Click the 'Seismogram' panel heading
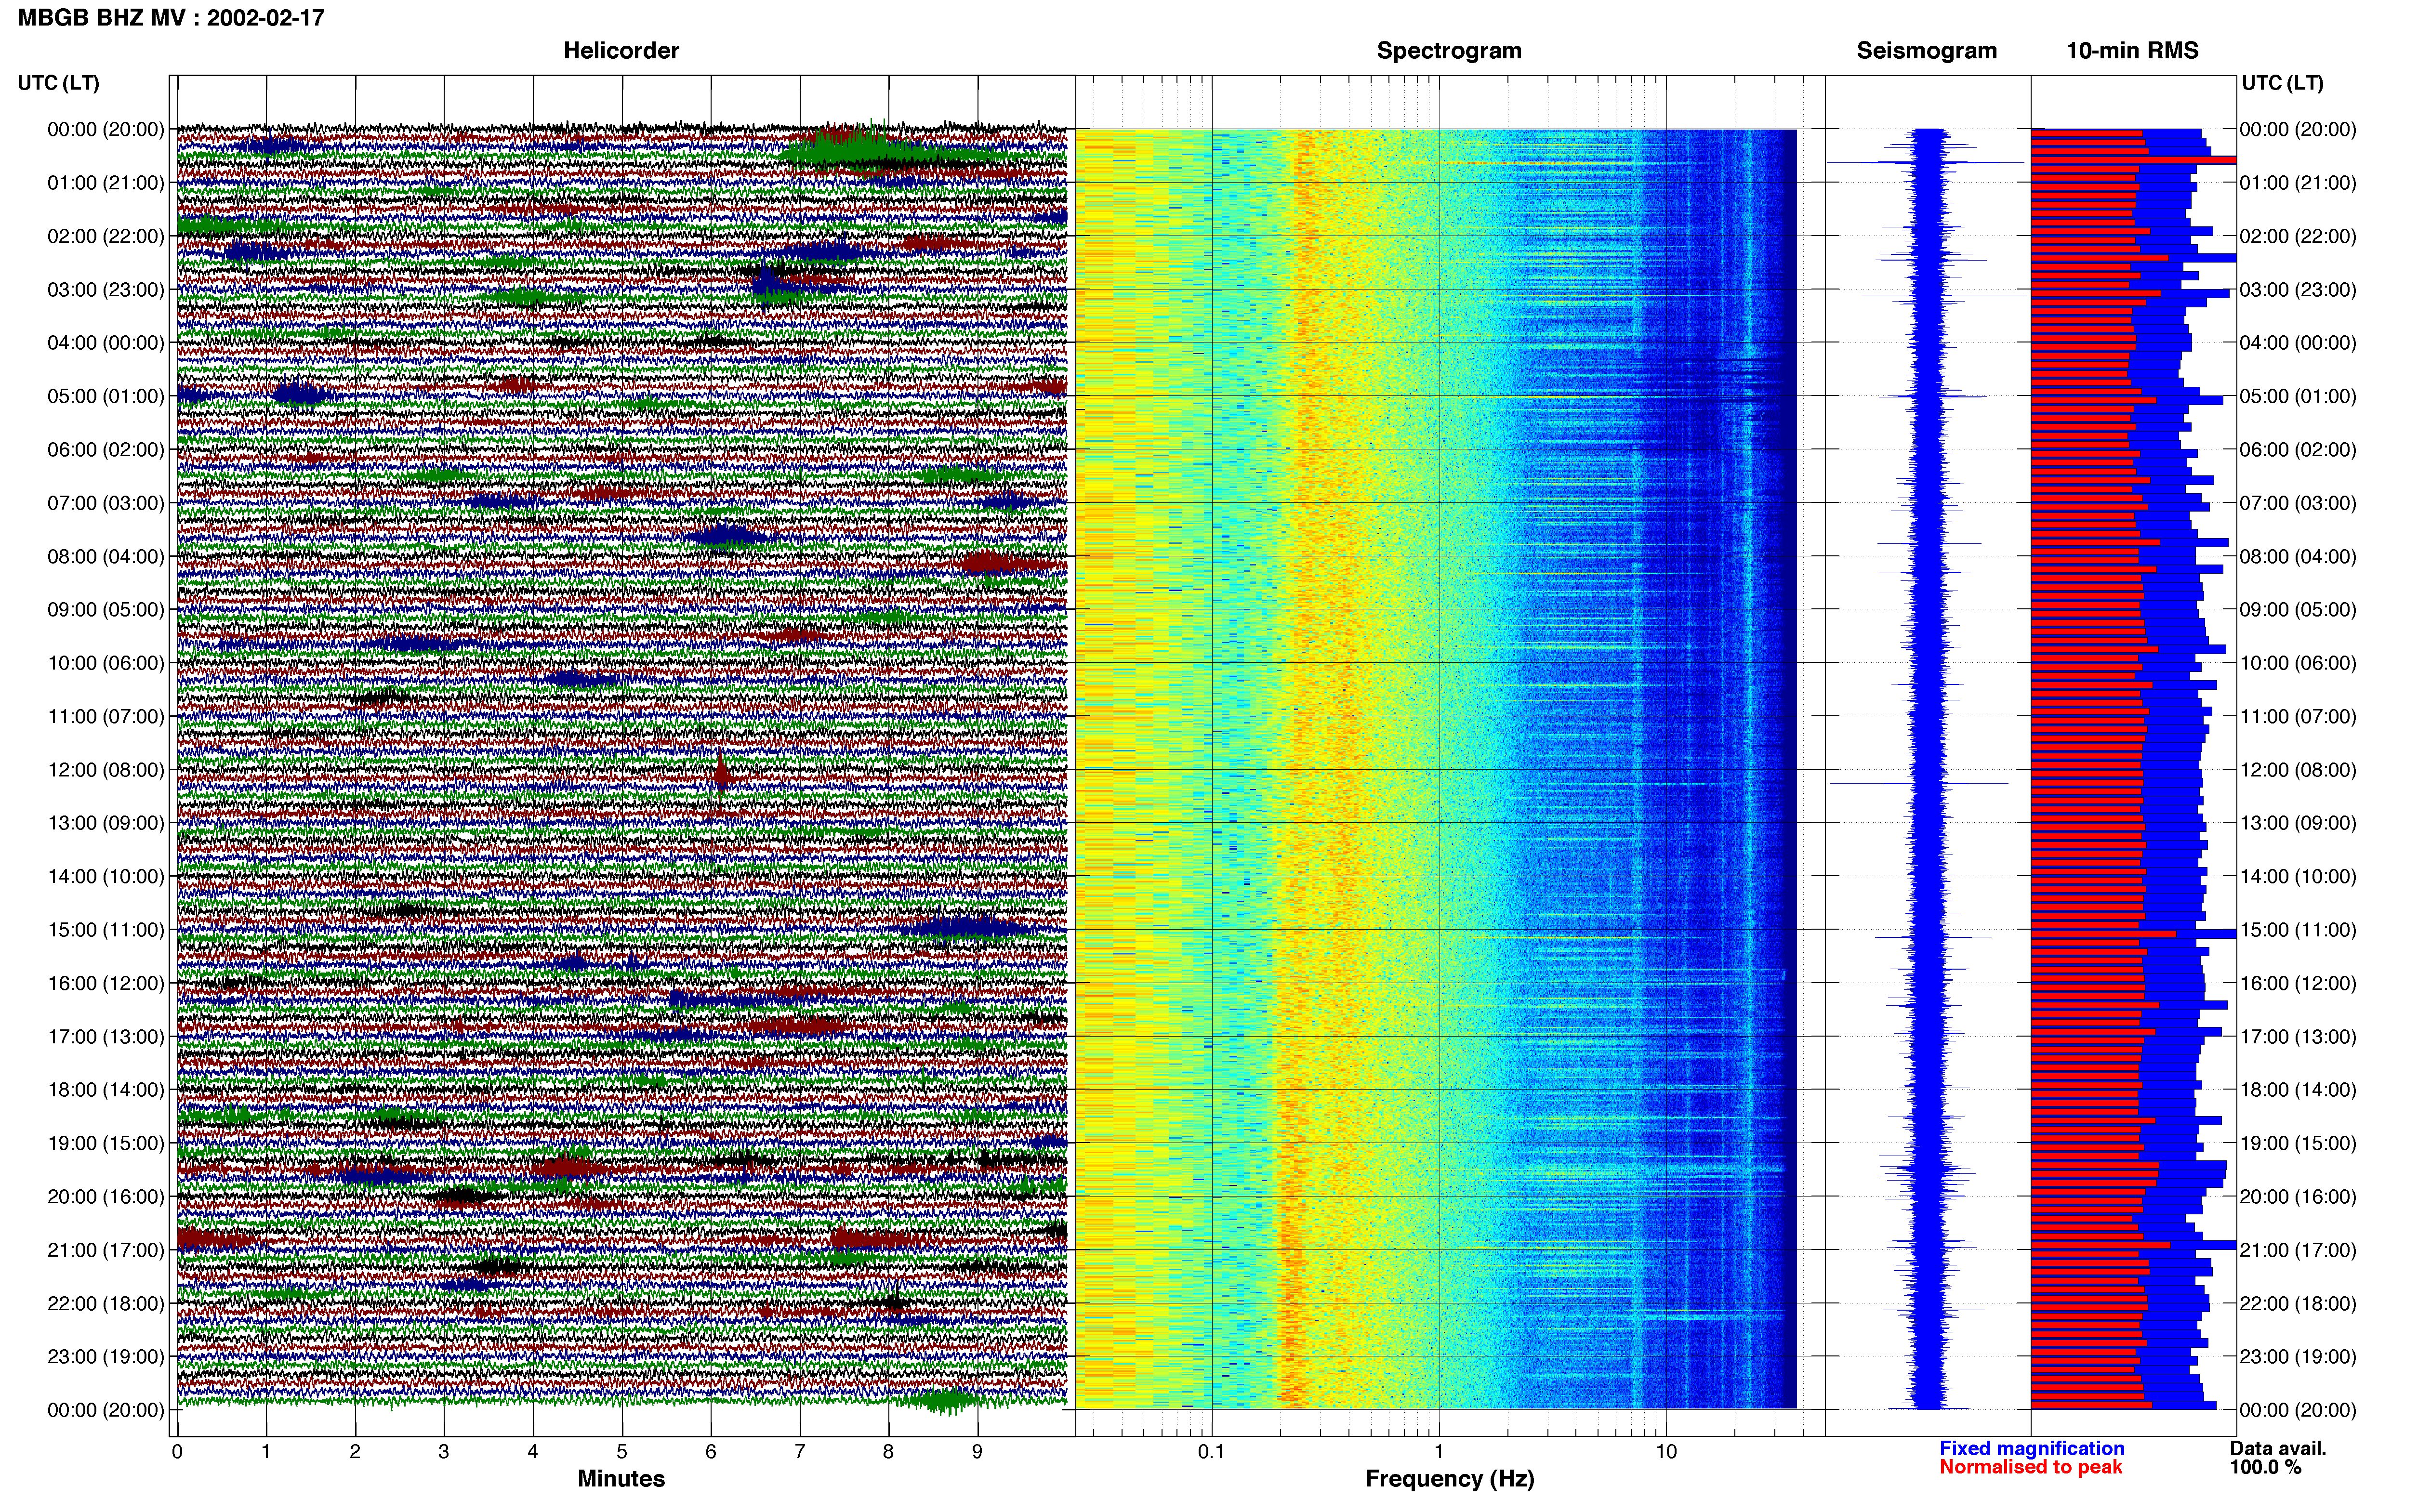Screen dimensions: 2418x1512 pos(1926,51)
